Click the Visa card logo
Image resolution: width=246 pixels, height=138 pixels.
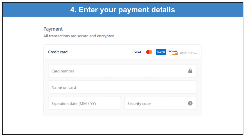(138, 52)
